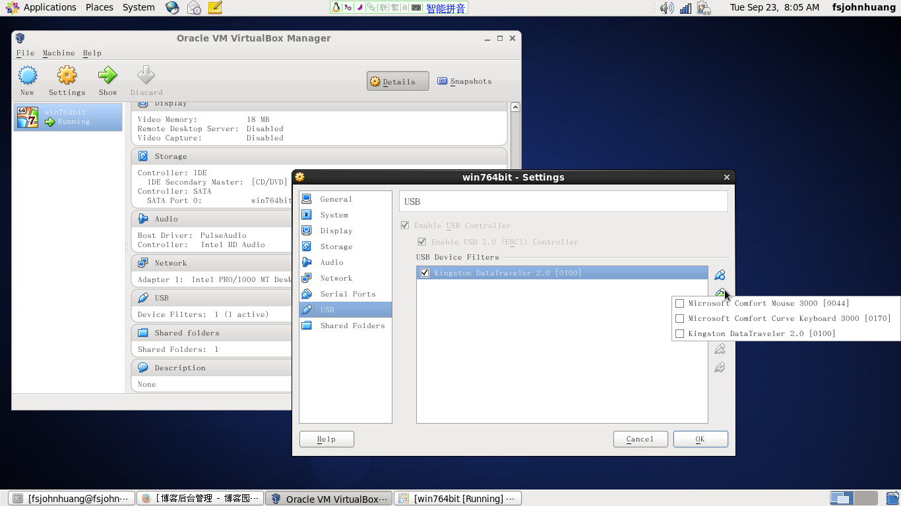901x506 pixels.
Task: Switch to the Details view button
Action: 398,81
